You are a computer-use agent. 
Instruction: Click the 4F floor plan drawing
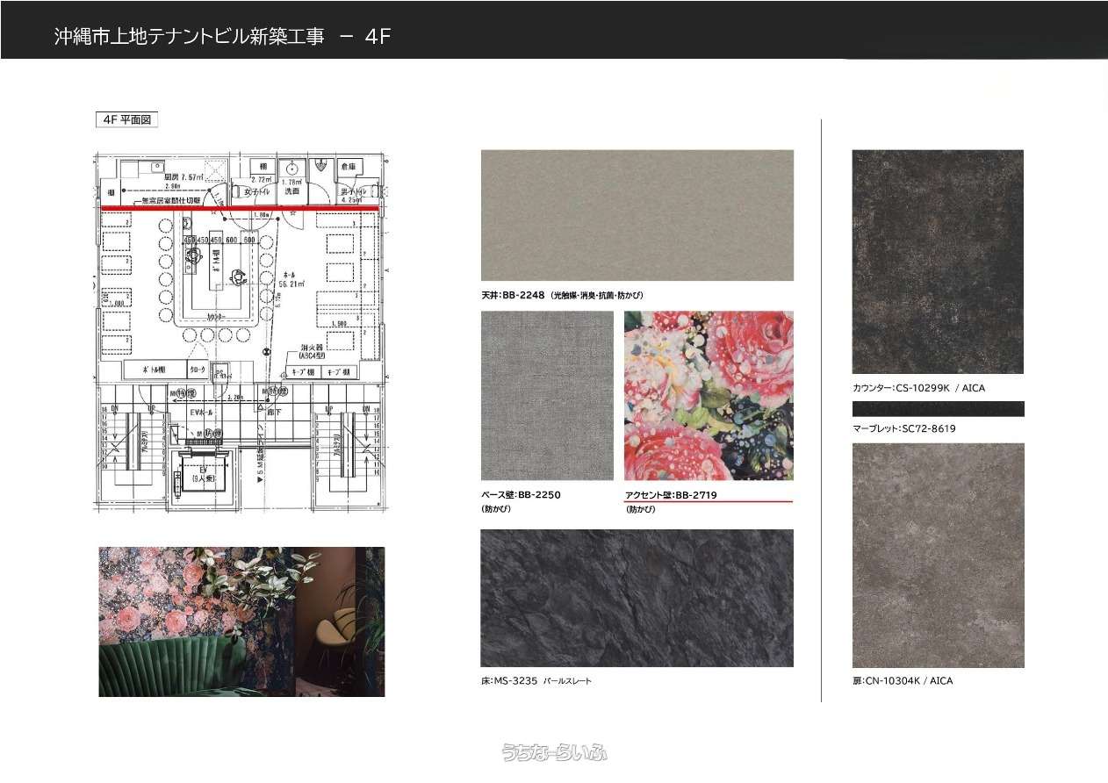240,332
